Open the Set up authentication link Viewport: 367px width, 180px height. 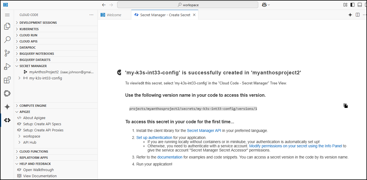coord(154,138)
